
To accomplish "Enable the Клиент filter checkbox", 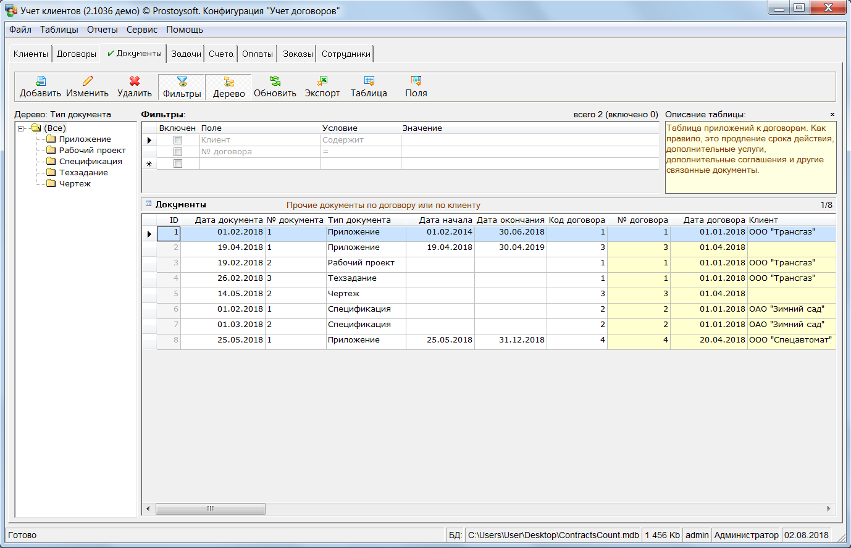I will [x=178, y=140].
